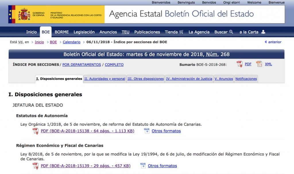Open PDF link BOE-A-2018-15139, 29 págs.
294x174 pixels.
pyautogui.click(x=86, y=166)
